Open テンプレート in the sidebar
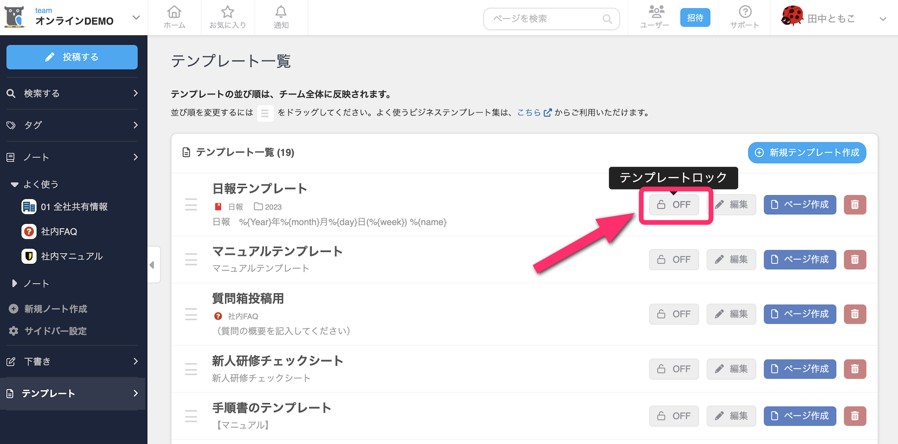 tap(73, 394)
